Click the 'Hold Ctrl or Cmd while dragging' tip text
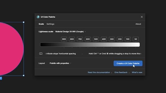 point(115,53)
